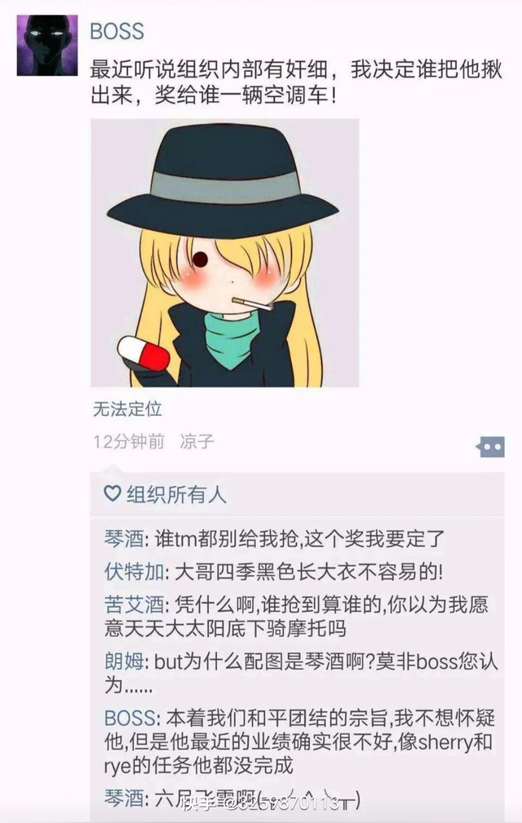Open 伏特加 commenter name
This screenshot has height=823, width=522.
[x=134, y=572]
